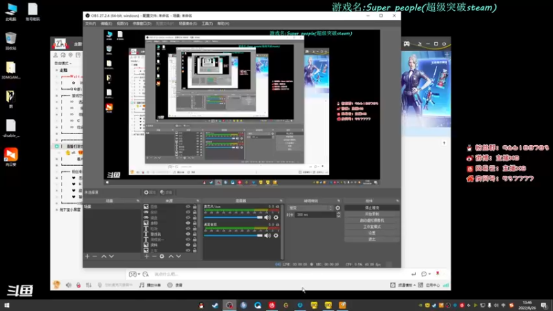Toggle visibility of the 资料 source
The image size is (553, 311).
[x=188, y=245]
